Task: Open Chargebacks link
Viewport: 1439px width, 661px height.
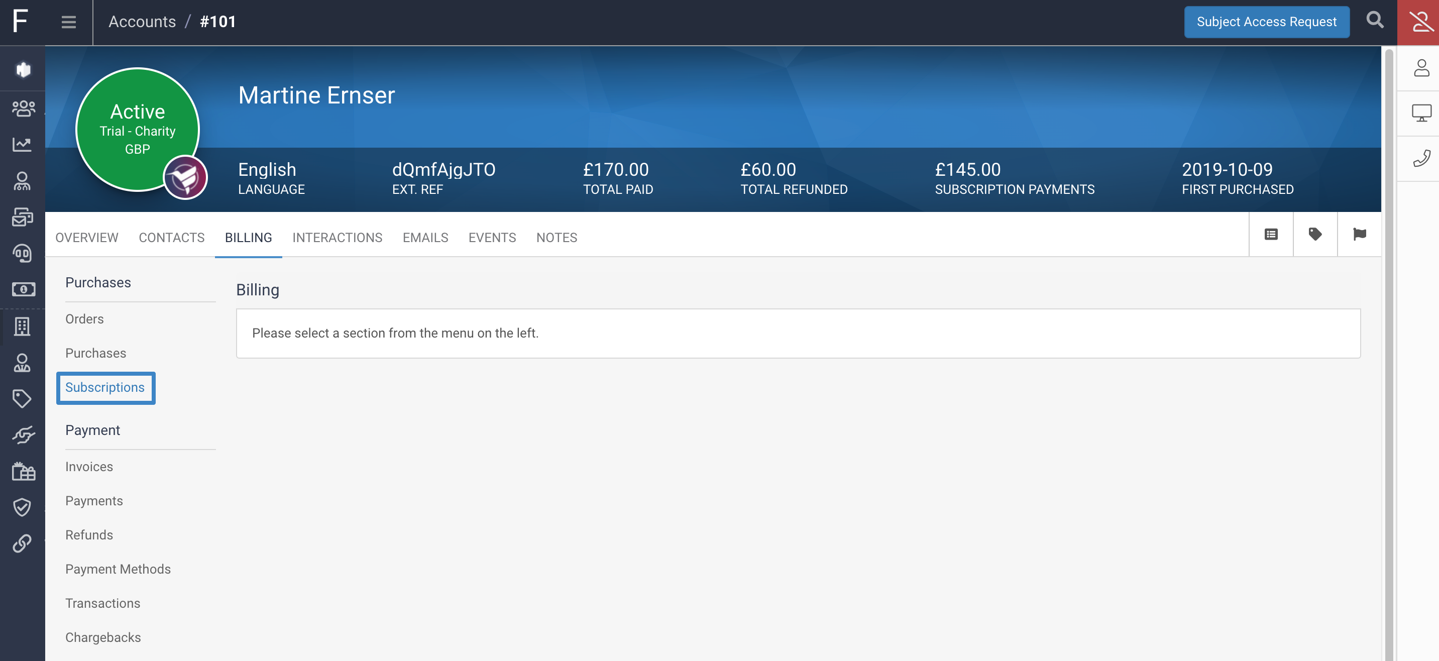Action: [x=103, y=637]
